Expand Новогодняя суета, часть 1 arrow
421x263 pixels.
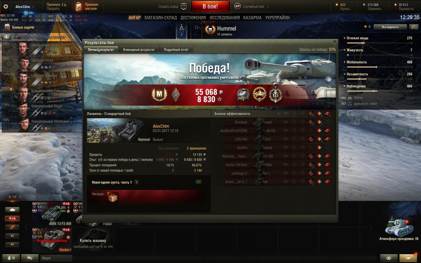[x=136, y=182]
